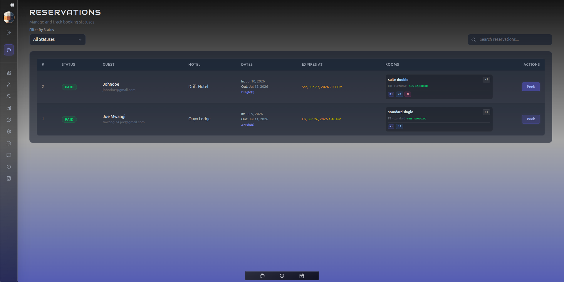Image resolution: width=564 pixels, height=282 pixels.
Task: Click the ROOMS column header
Action: point(392,65)
